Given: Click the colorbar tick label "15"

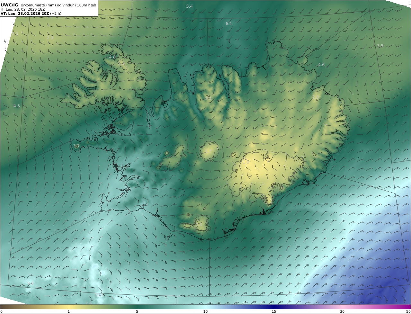Looking at the screenshot, I should coord(274,311).
